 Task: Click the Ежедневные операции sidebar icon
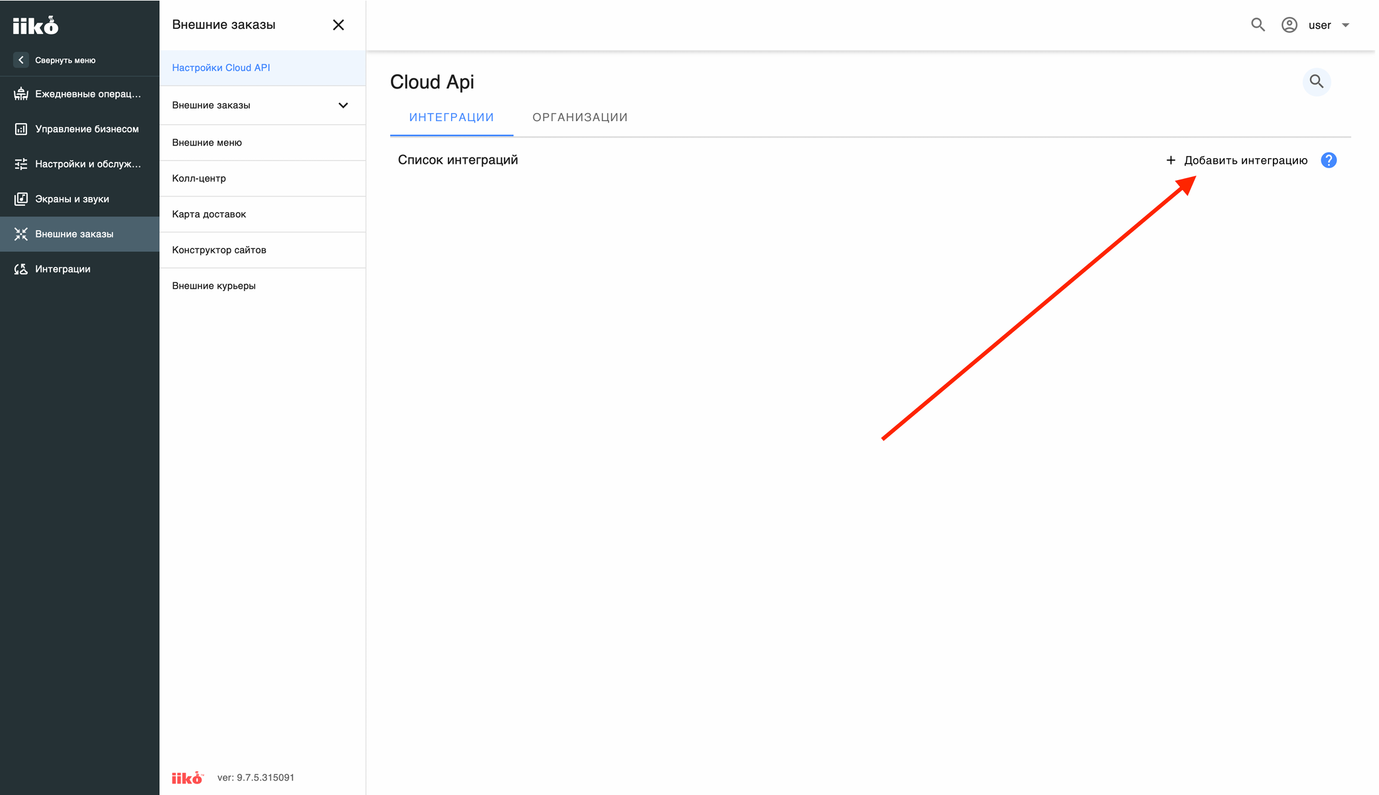click(x=21, y=93)
